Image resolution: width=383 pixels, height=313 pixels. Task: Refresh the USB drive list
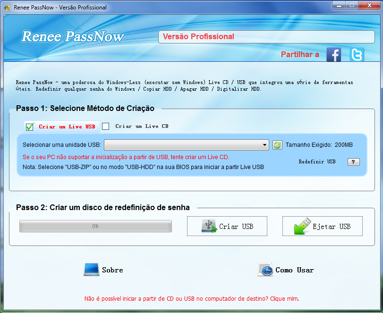pyautogui.click(x=277, y=145)
